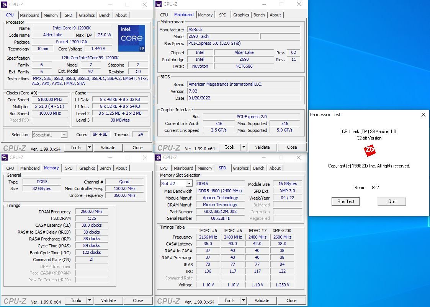Click Close button in CPU window

(x=138, y=148)
